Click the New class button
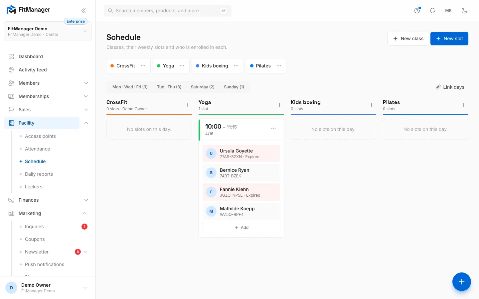Image resolution: width=479 pixels, height=299 pixels. [x=408, y=39]
